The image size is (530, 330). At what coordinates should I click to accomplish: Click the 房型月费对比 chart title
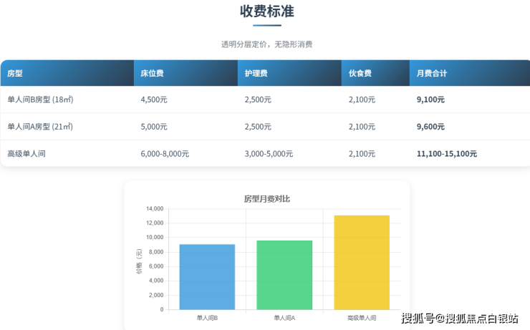pyautogui.click(x=267, y=198)
